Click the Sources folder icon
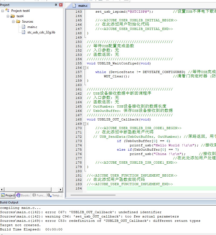The height and width of the screenshot is (235, 216). [x=18, y=22]
